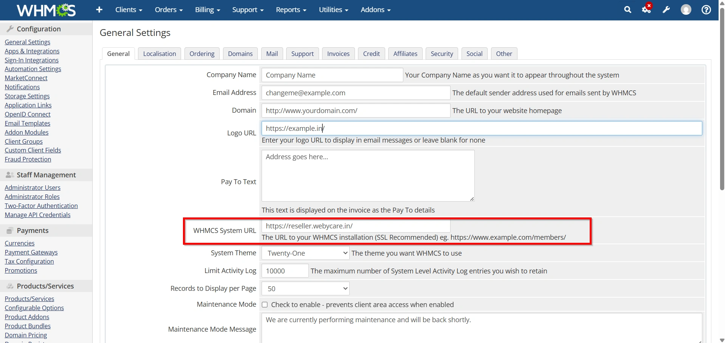This screenshot has height=343, width=725.
Task: Expand the Utilities menu
Action: pos(333,10)
